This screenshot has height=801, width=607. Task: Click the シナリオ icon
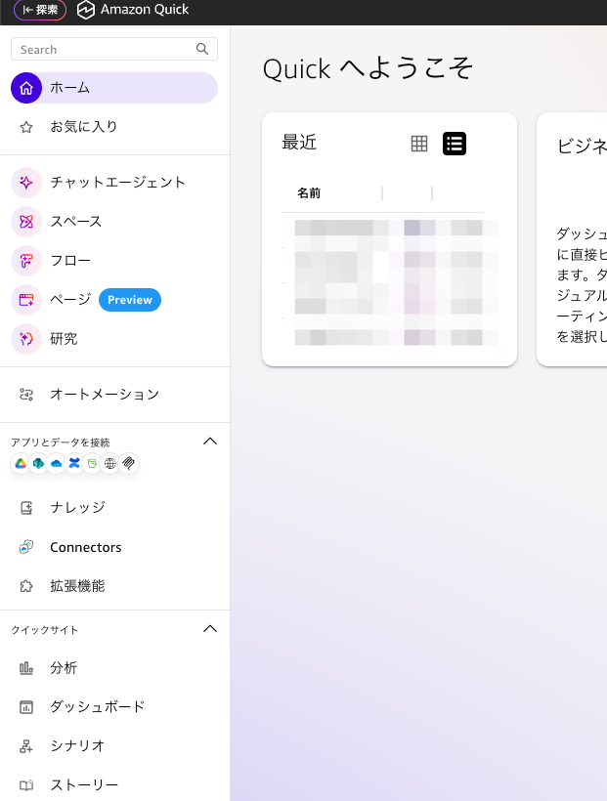click(26, 746)
